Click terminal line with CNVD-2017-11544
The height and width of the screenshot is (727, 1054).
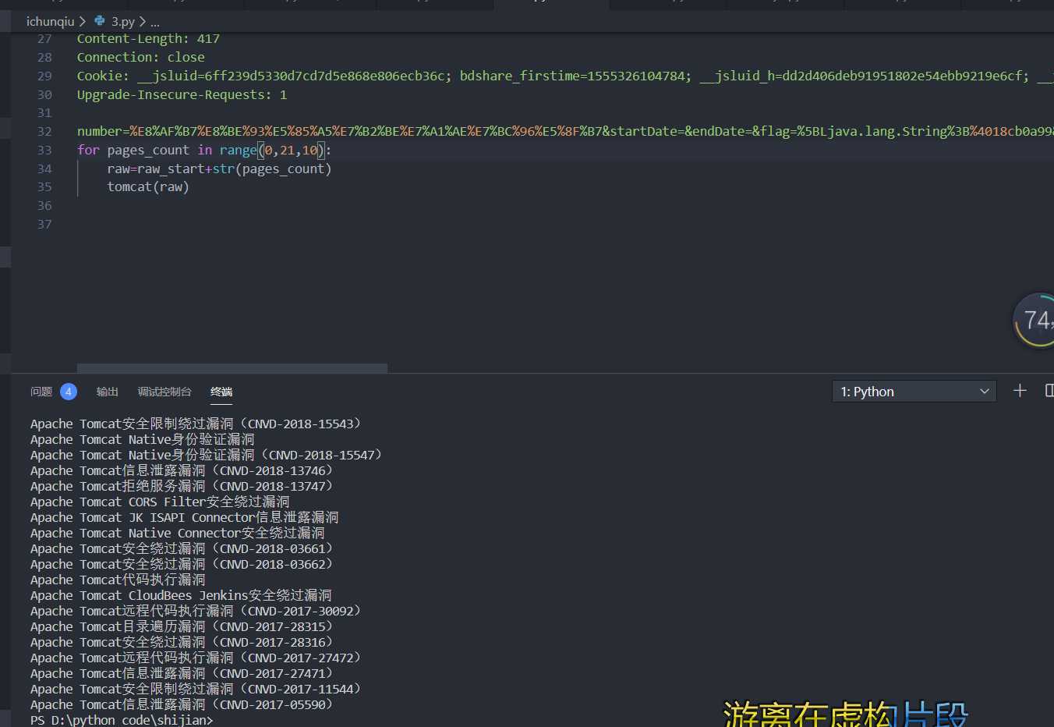point(196,689)
